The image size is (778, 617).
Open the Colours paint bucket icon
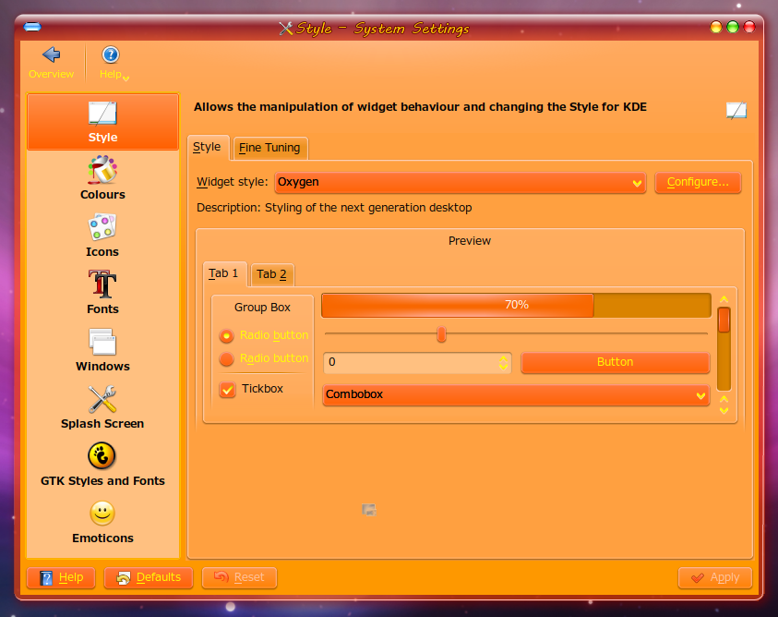102,170
